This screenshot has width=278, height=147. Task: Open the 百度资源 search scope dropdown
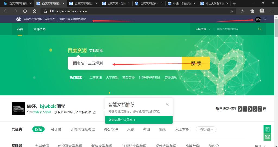coord(203,29)
